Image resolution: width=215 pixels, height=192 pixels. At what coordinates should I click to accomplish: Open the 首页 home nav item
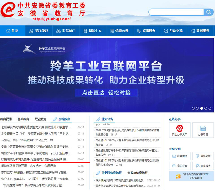(x=13, y=31)
